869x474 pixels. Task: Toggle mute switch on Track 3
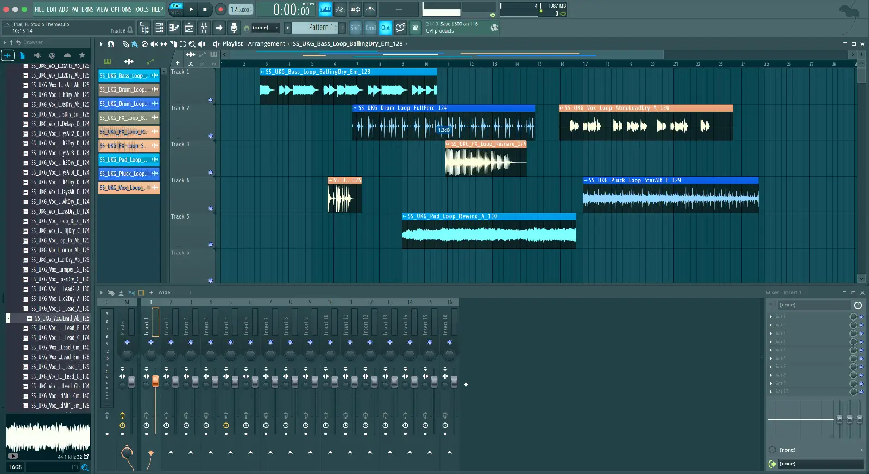[x=211, y=172]
